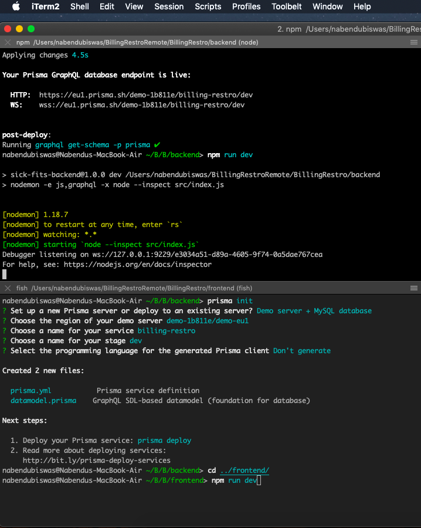This screenshot has width=421, height=528.
Task: Click the 'prisma init' command
Action: [x=230, y=301]
